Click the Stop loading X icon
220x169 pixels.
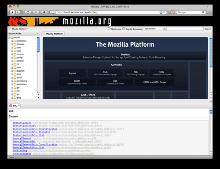click(x=36, y=12)
